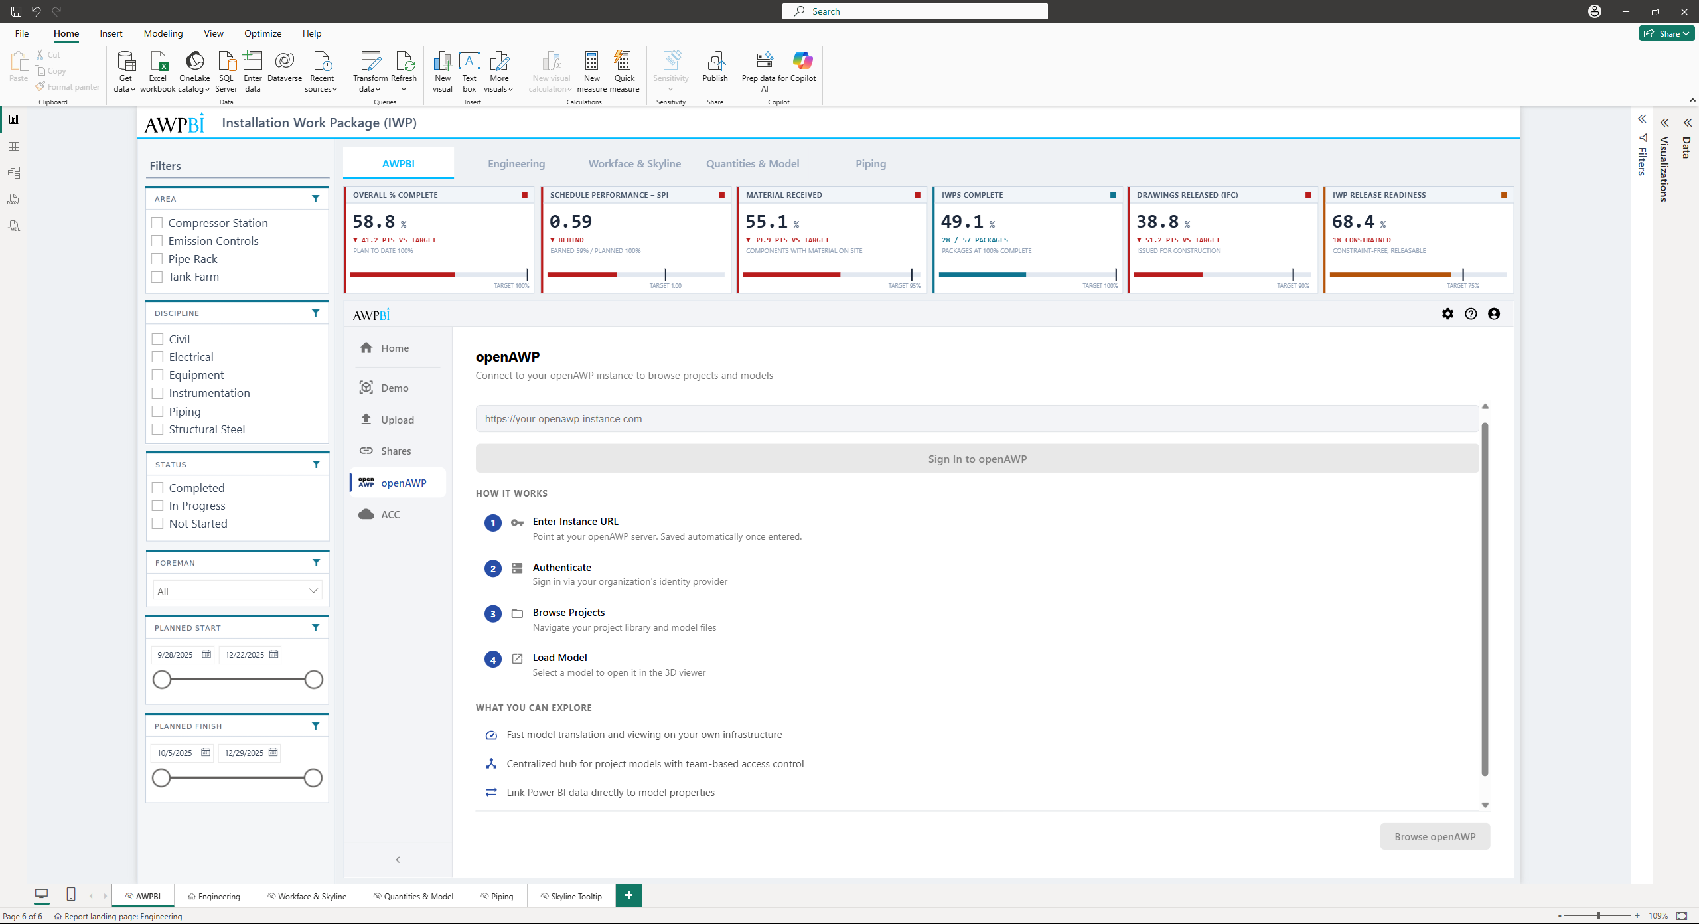This screenshot has width=1699, height=924.
Task: Click the Quick measure icon
Action: tap(624, 71)
